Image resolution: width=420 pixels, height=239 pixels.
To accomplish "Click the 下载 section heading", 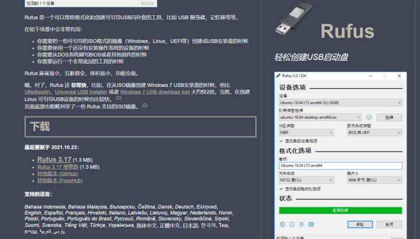I will [40, 126].
